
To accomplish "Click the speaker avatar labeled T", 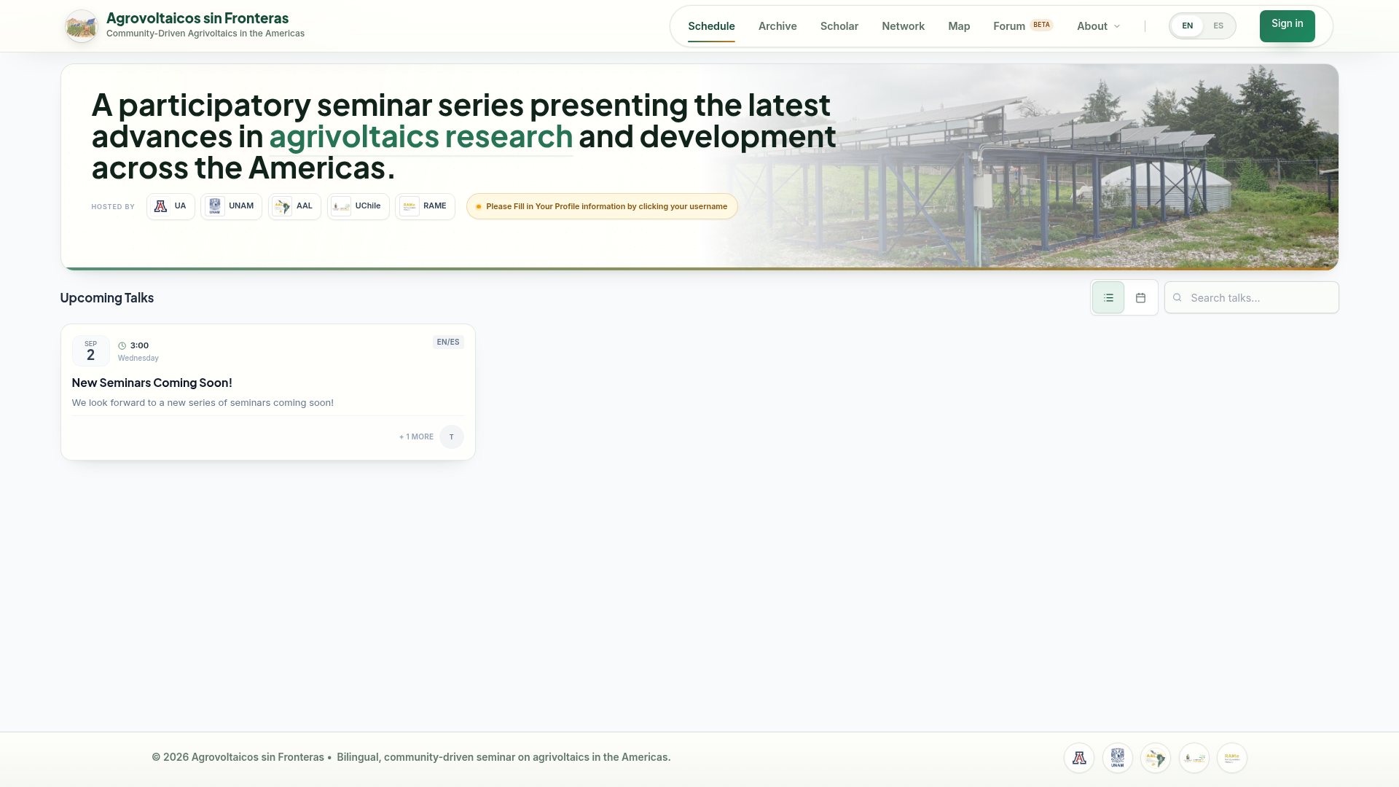I will (x=452, y=437).
